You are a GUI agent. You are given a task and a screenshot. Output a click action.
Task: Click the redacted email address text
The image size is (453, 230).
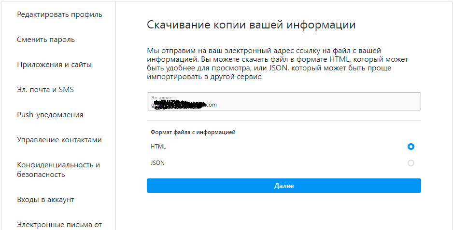point(184,104)
